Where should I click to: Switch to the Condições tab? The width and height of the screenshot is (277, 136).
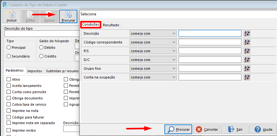[x=91, y=25]
